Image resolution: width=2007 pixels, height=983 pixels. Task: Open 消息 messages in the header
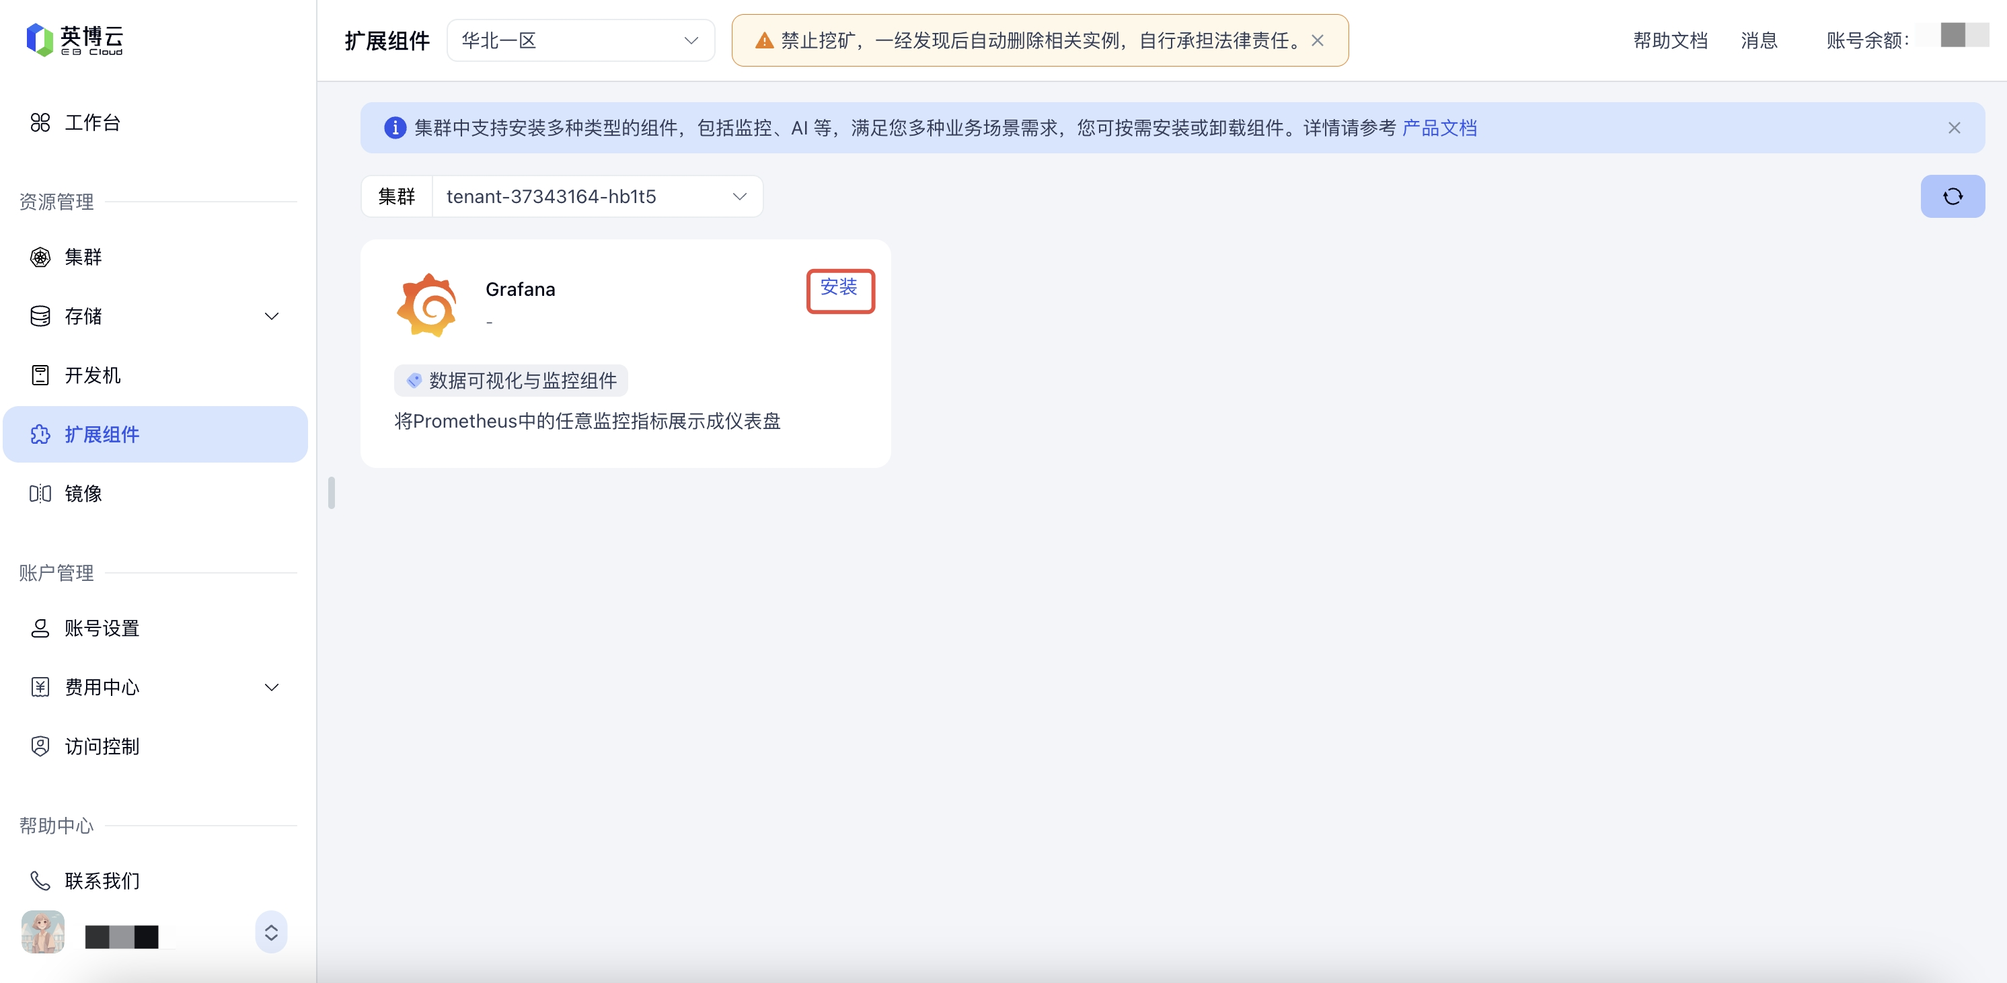click(x=1758, y=40)
